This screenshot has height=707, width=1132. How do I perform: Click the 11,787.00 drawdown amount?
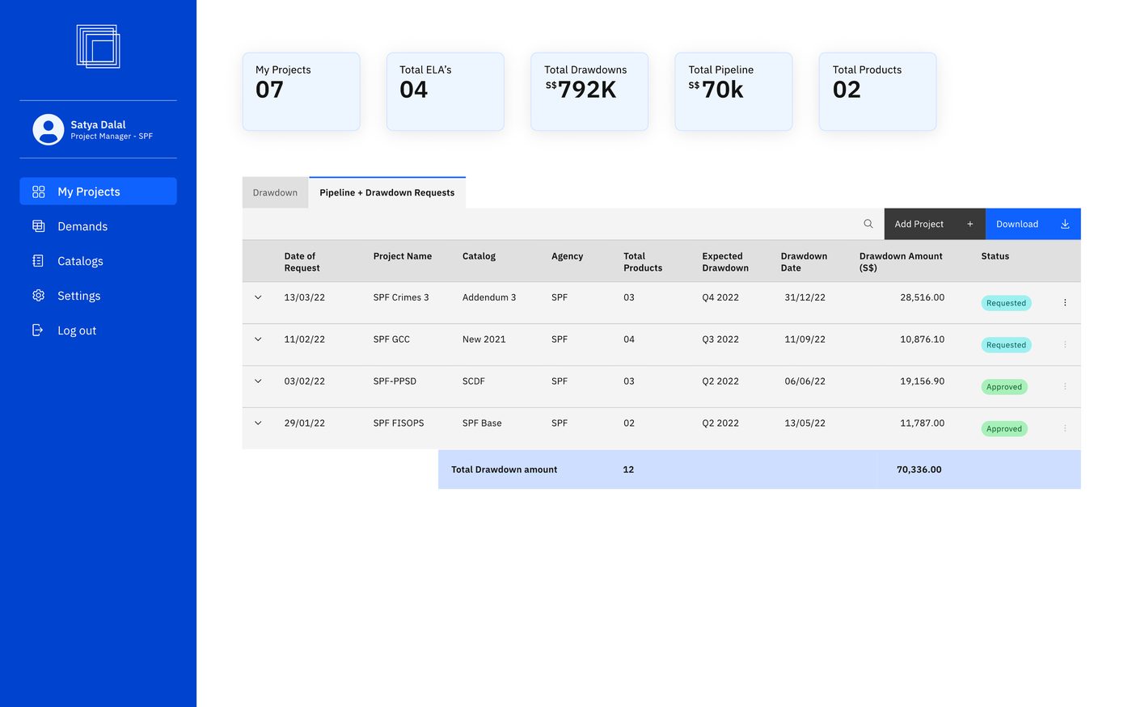click(x=922, y=423)
